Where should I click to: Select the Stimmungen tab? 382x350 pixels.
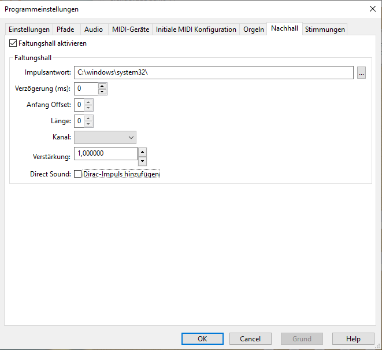[325, 30]
